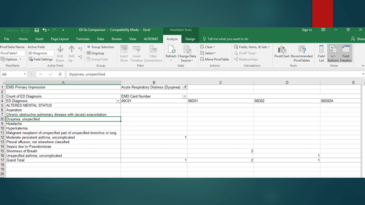Click the PivotTable Name input field
The height and width of the screenshot is (205, 365).
point(13,53)
